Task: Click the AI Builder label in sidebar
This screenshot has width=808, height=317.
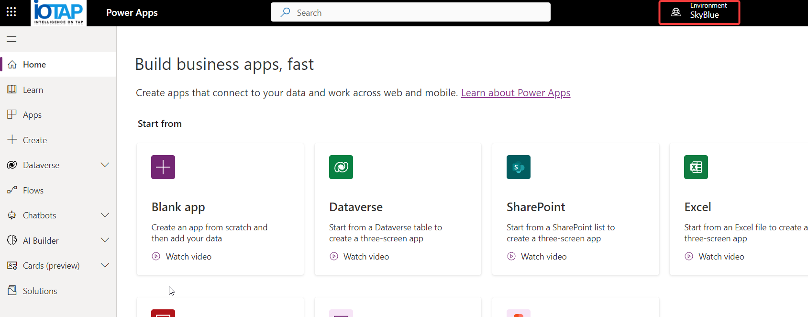Action: 41,241
